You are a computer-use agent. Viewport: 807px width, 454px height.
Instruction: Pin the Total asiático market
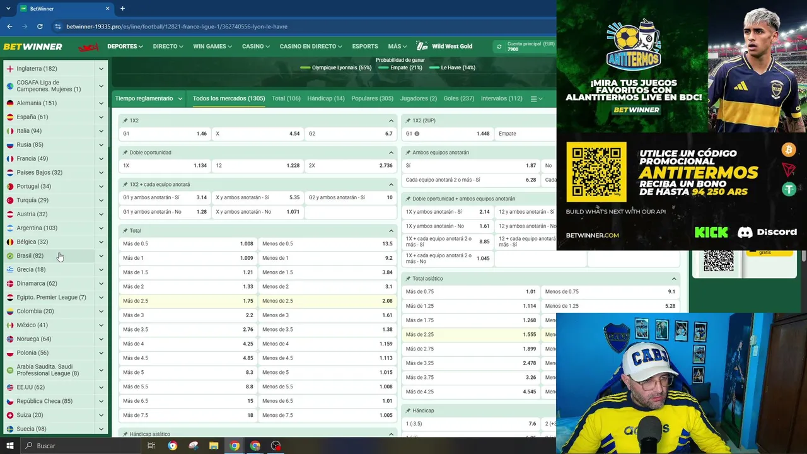[x=409, y=279]
